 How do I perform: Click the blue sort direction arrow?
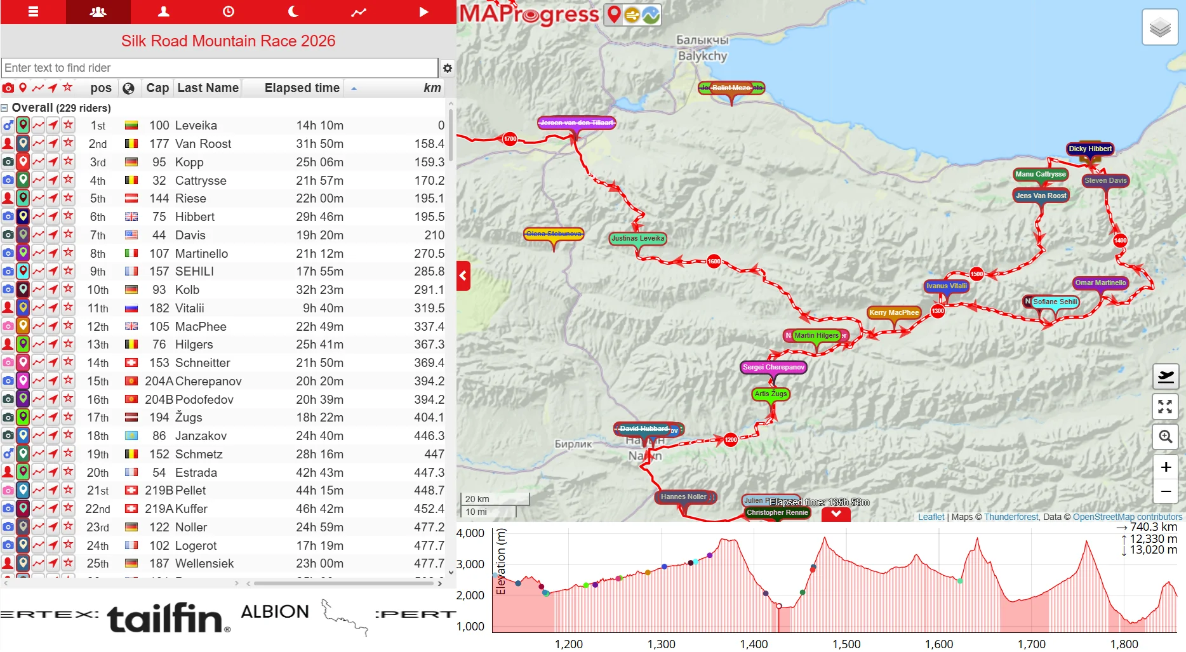pyautogui.click(x=354, y=89)
